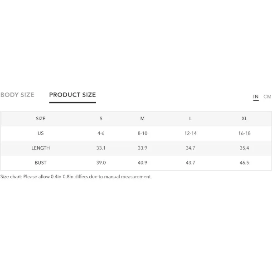Image resolution: width=272 pixels, height=272 pixels.
Task: Click the M column header
Action: coord(142,119)
